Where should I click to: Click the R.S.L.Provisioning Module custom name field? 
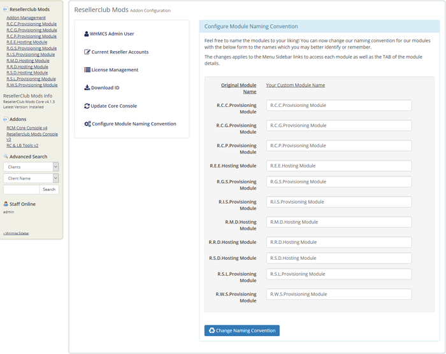339,274
